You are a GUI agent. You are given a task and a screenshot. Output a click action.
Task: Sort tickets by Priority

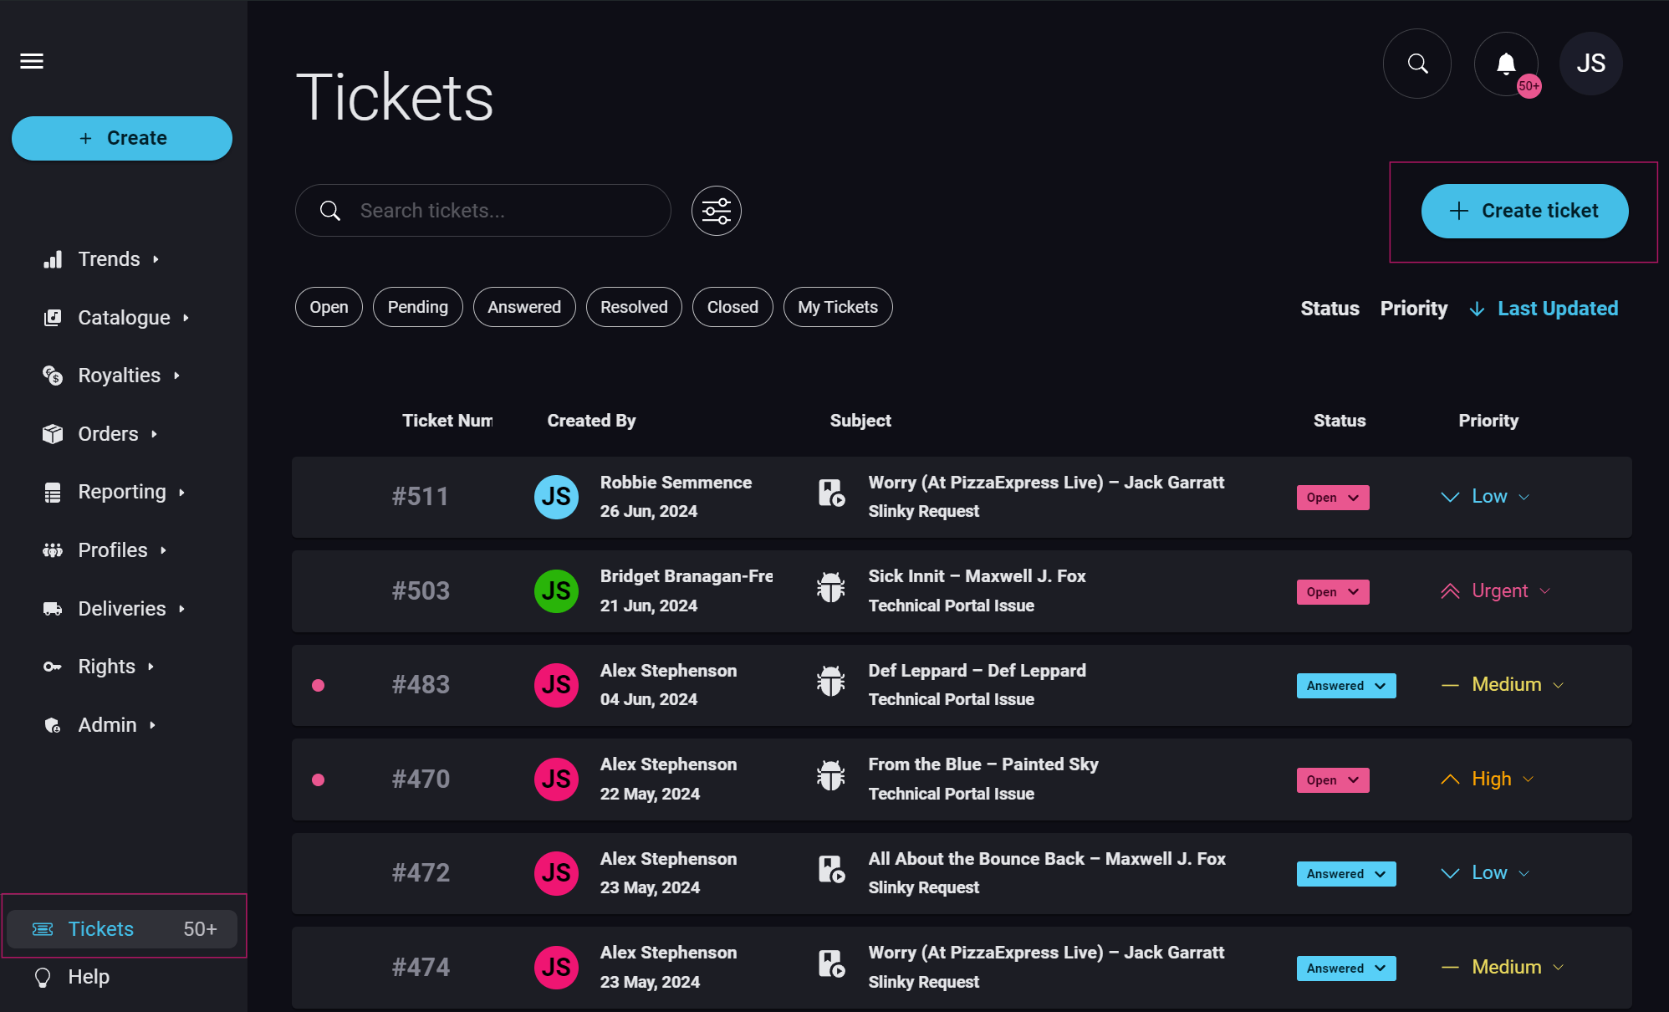click(x=1413, y=309)
